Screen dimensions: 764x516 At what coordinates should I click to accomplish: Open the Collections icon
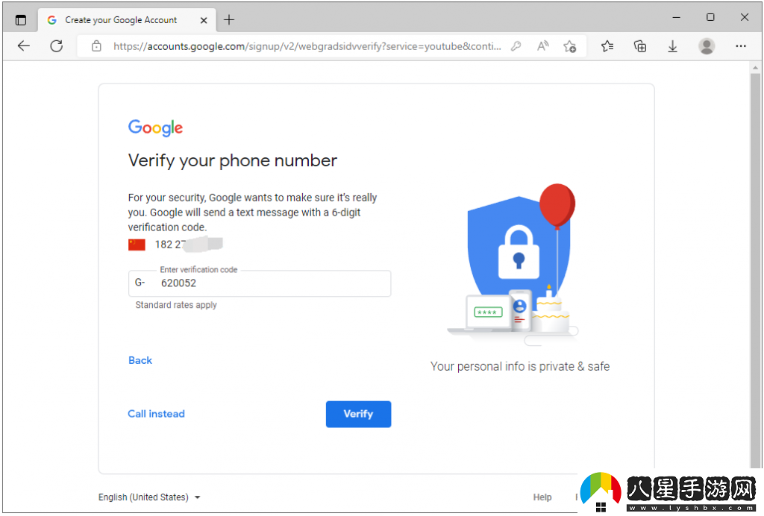pyautogui.click(x=639, y=46)
